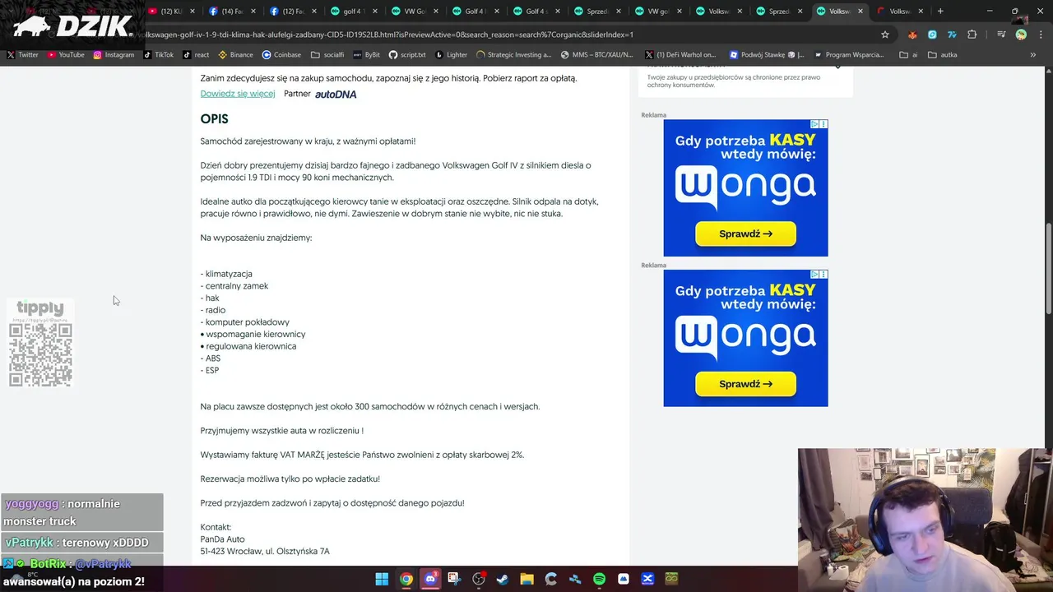Click the 'wspomaganie kierownicy' list item

pyautogui.click(x=253, y=335)
